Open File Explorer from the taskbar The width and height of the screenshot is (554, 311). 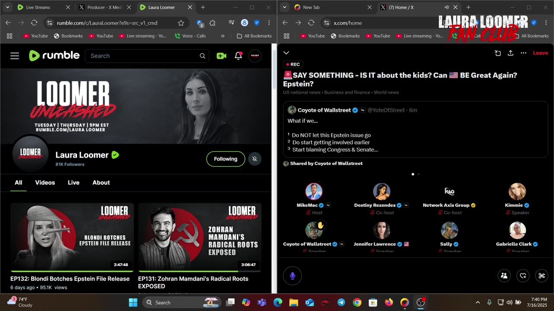294,302
